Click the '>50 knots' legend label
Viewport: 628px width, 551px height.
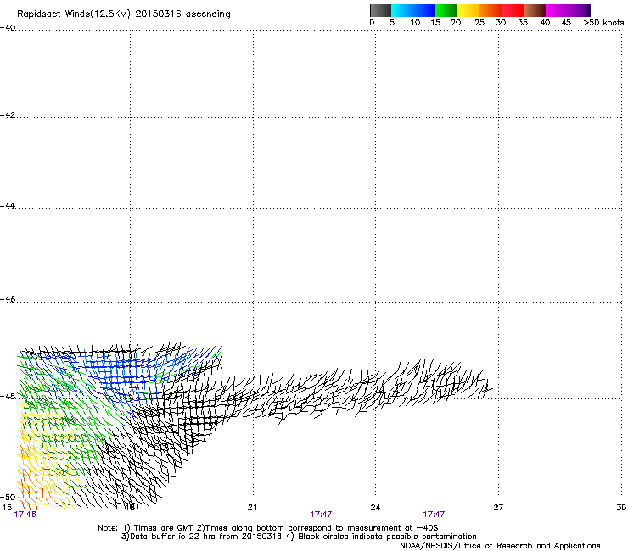[603, 23]
